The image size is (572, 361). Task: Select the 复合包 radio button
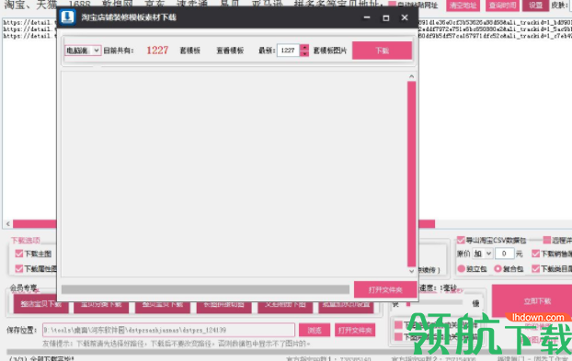498,269
